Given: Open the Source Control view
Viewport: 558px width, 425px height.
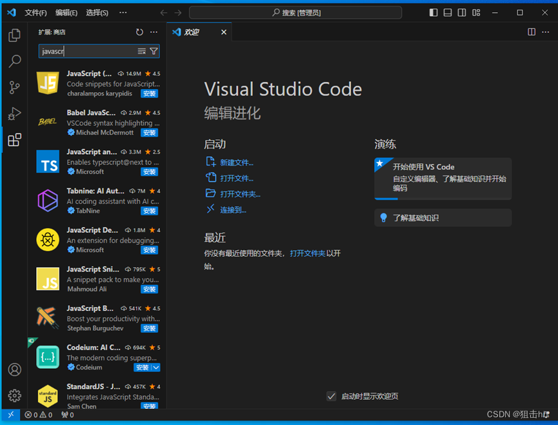Looking at the screenshot, I should 14,88.
